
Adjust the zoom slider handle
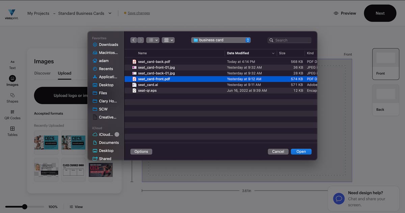point(25,207)
